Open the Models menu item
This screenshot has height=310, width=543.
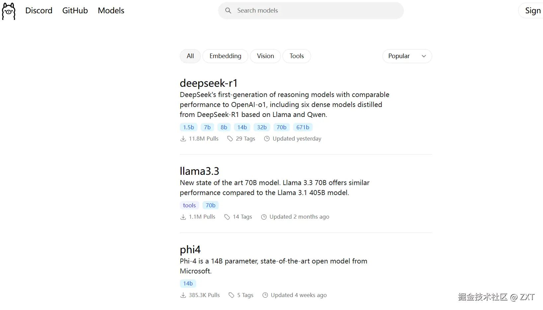coord(111,11)
